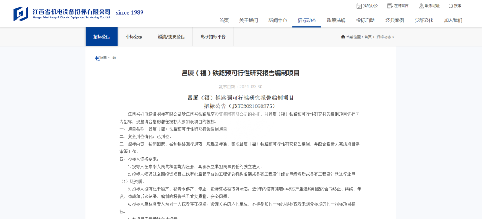The image size is (482, 219).
Task: Click the 加入我们 menu item
Action: click(x=453, y=21)
